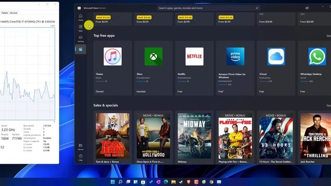Click Installed label under Xbox
Image resolution: width=331 pixels, height=186 pixels.
coord(141,91)
